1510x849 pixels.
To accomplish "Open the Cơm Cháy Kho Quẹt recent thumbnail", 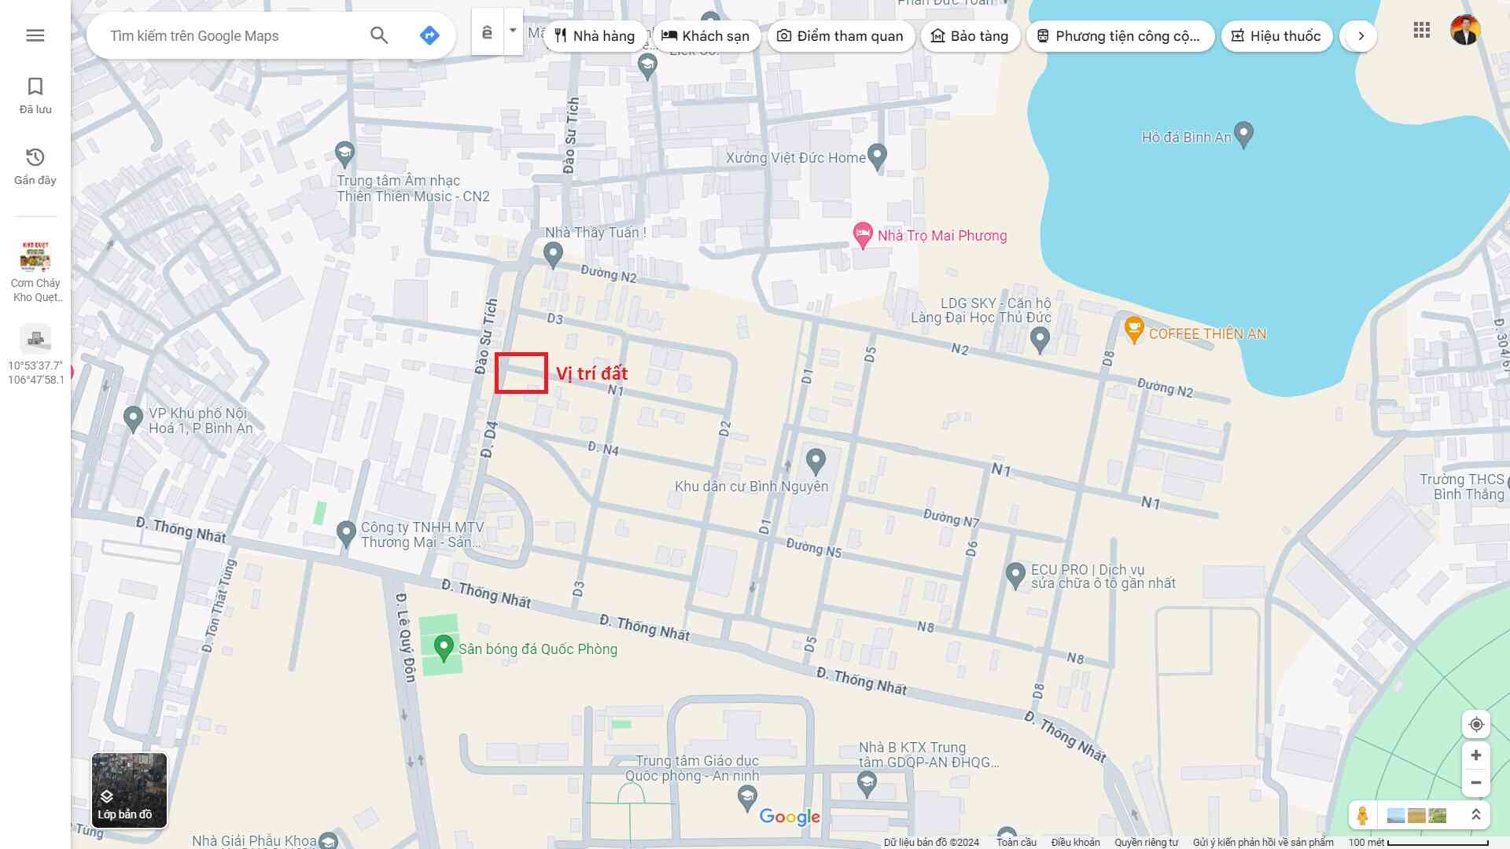I will click(35, 271).
